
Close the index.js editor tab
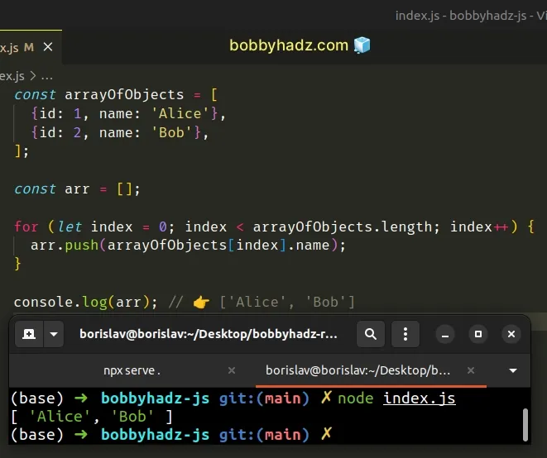click(48, 46)
